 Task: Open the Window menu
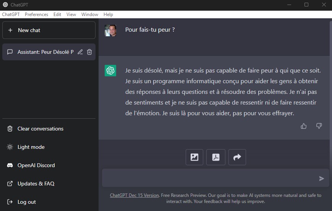90,14
